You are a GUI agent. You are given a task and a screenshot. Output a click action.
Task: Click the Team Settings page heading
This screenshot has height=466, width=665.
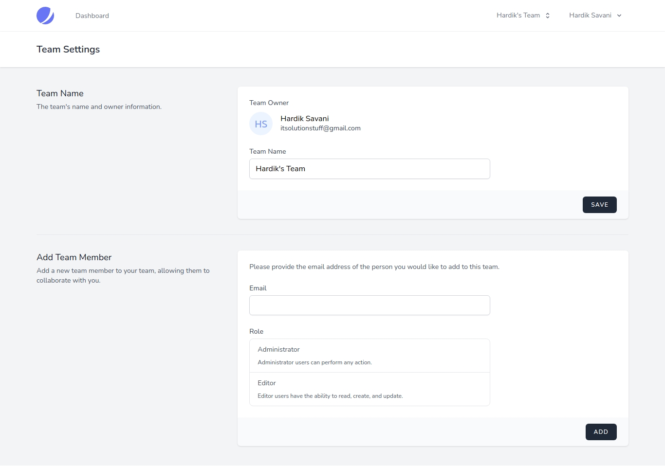pyautogui.click(x=68, y=50)
